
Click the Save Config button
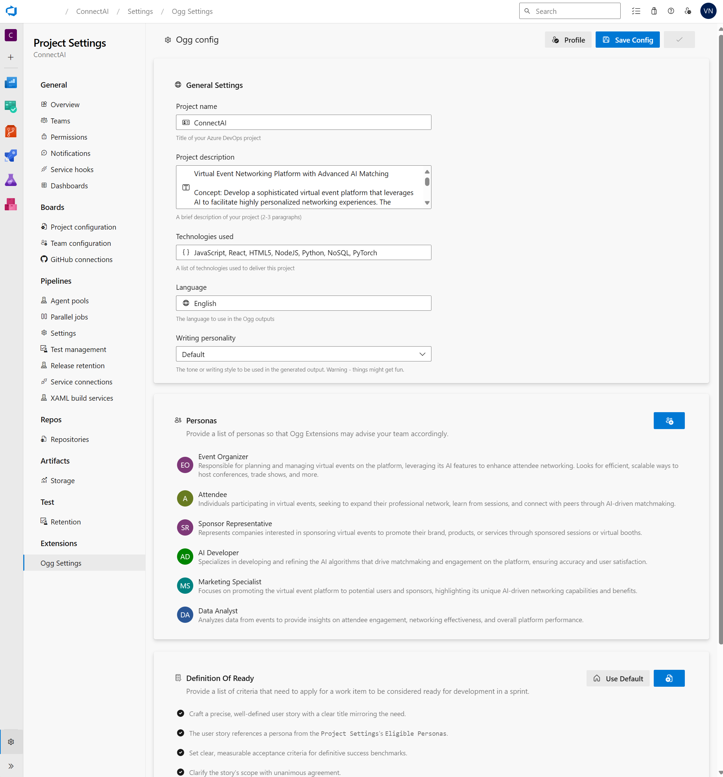[x=627, y=40]
